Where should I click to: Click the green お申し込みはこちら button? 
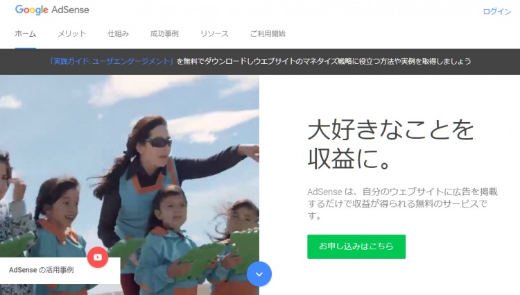(356, 246)
